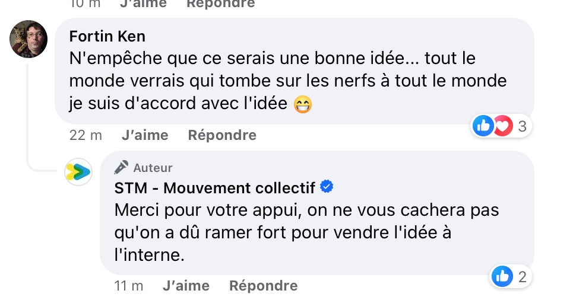Click the 11 m timestamp
Image resolution: width=576 pixels, height=300 pixels.
point(129,286)
